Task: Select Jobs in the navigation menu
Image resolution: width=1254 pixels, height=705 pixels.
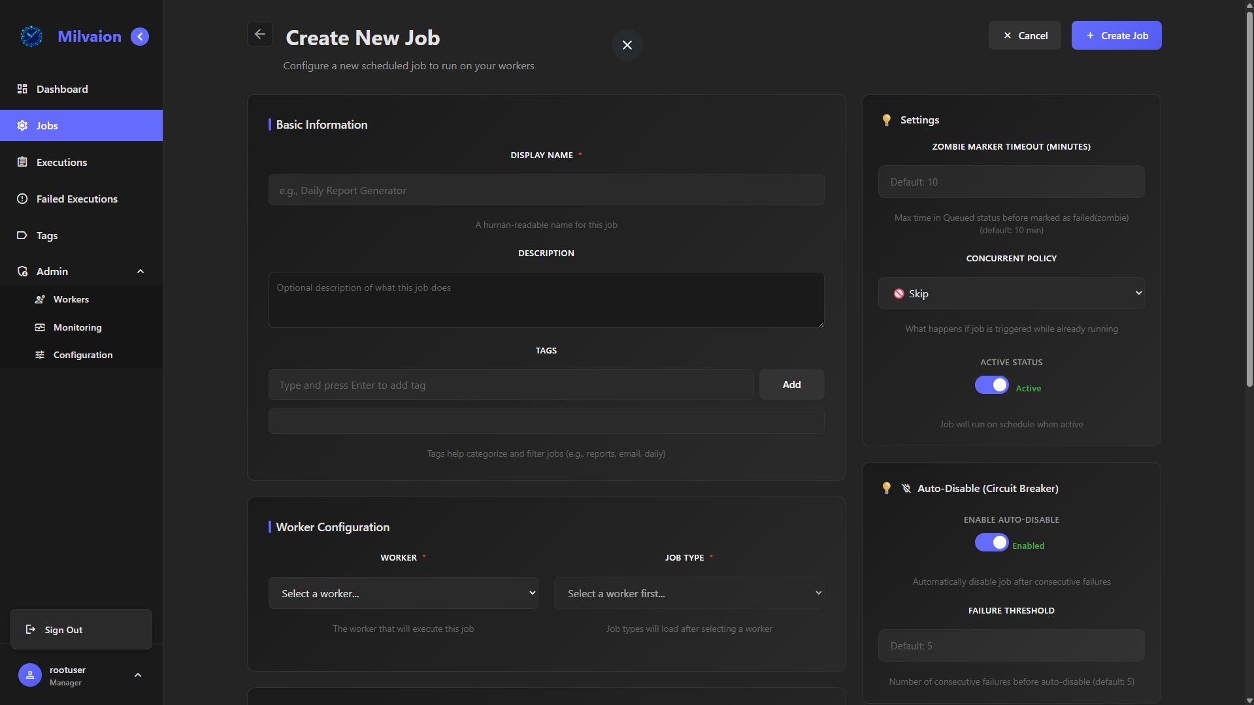Action: [46, 125]
